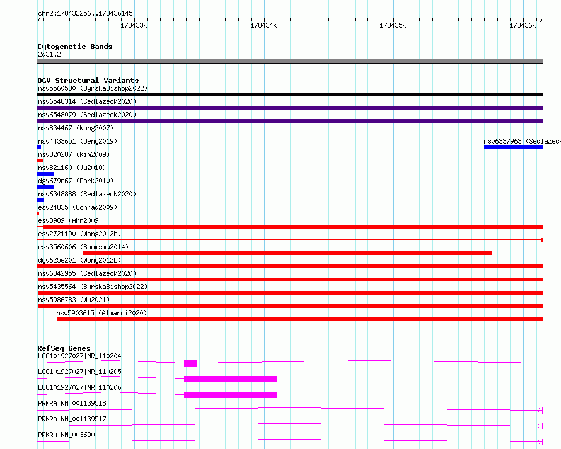
Task: Select the blue nsv6337963 variant bar
Action: pyautogui.click(x=514, y=147)
